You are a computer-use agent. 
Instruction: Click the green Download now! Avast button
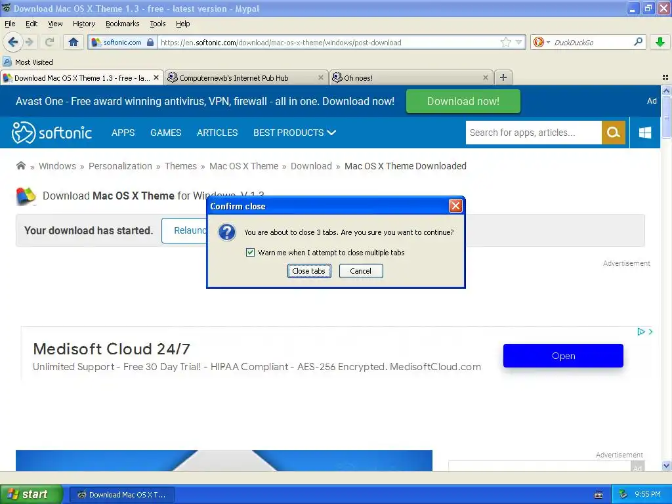463,101
